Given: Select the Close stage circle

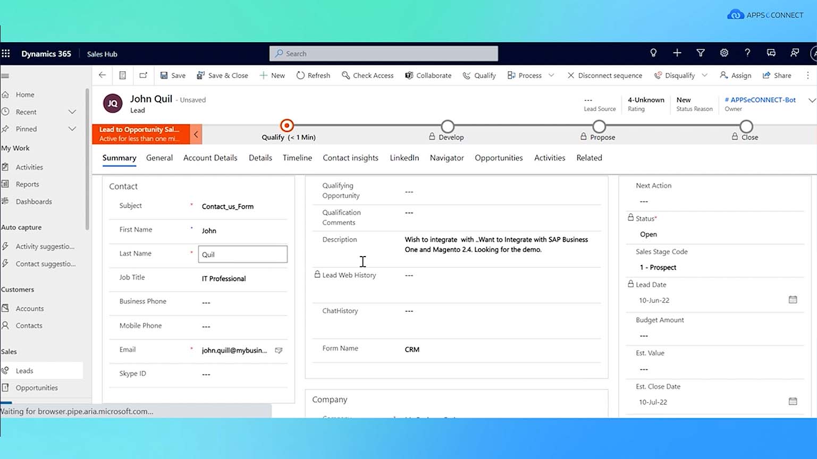Looking at the screenshot, I should click(x=746, y=126).
